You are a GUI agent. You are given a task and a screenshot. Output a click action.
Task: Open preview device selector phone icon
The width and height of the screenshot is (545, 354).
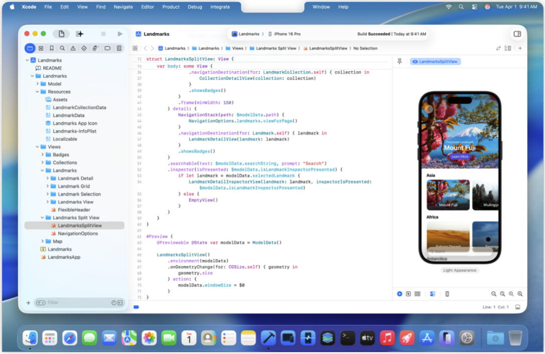(x=447, y=294)
